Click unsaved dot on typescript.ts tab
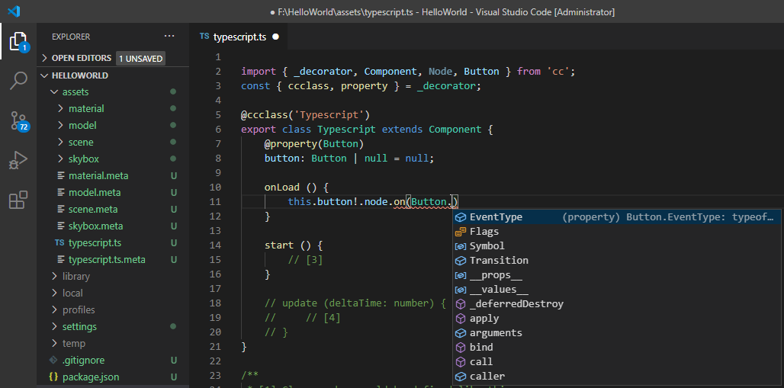The image size is (784, 388). tap(275, 37)
